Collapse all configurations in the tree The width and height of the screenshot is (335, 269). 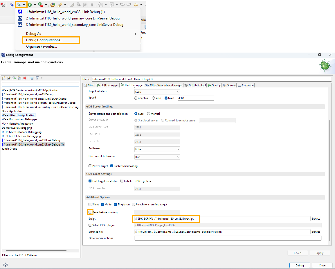tap(32, 78)
